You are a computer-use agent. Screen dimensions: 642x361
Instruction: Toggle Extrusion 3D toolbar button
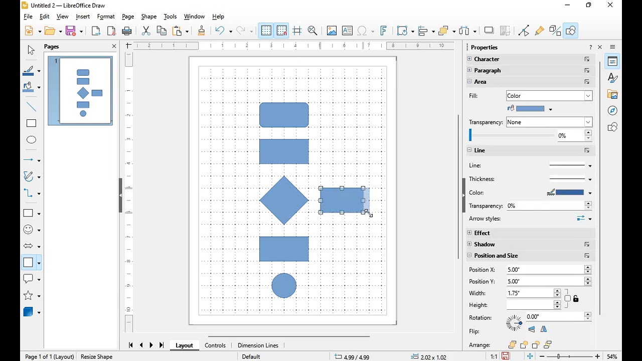coord(555,31)
